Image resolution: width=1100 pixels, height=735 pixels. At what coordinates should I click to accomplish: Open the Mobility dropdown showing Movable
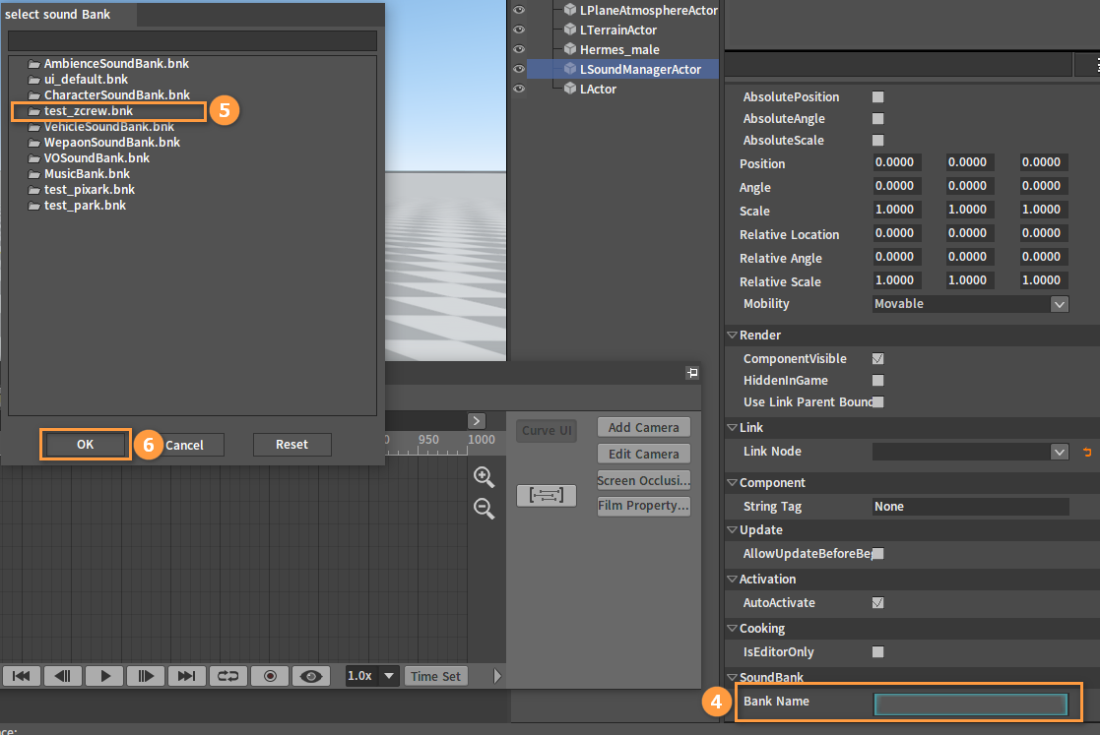[1060, 304]
